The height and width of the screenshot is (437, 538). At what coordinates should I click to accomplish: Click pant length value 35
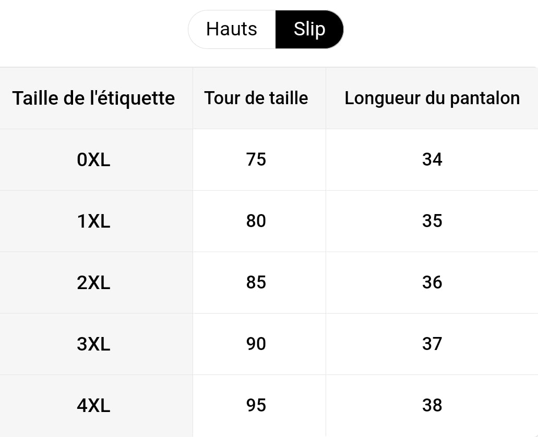pyautogui.click(x=432, y=221)
